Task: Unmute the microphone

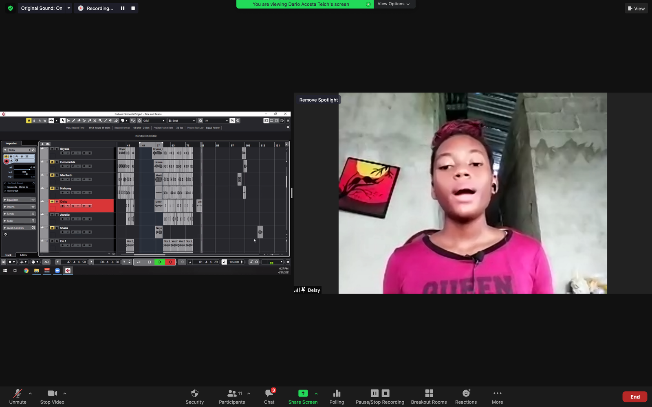Action: click(18, 396)
